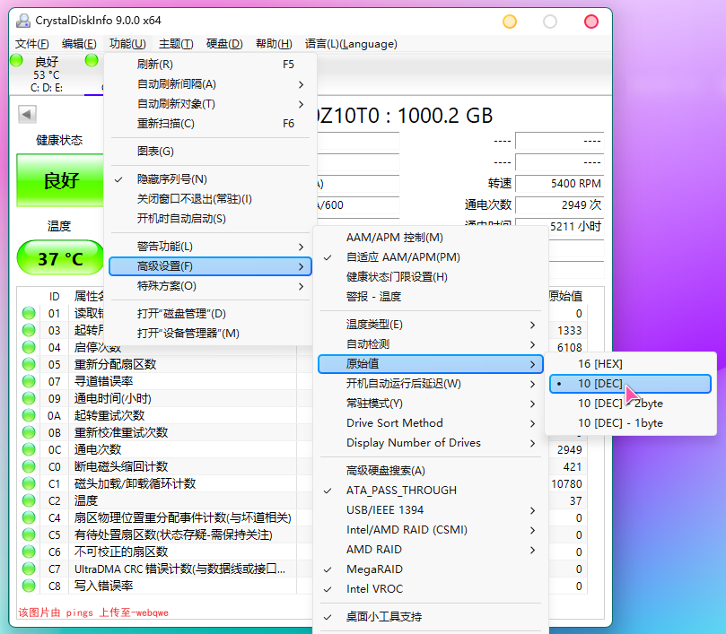Viewport: 726px width, 634px height.
Task: Choose 刷新(R) from the menu
Action: point(210,65)
